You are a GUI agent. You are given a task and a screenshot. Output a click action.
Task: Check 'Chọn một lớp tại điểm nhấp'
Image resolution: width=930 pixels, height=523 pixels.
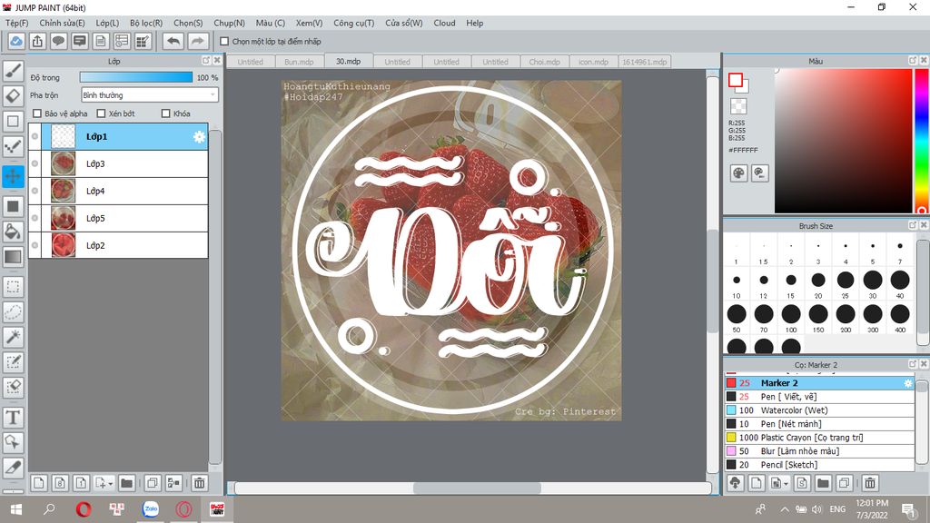[x=224, y=42]
